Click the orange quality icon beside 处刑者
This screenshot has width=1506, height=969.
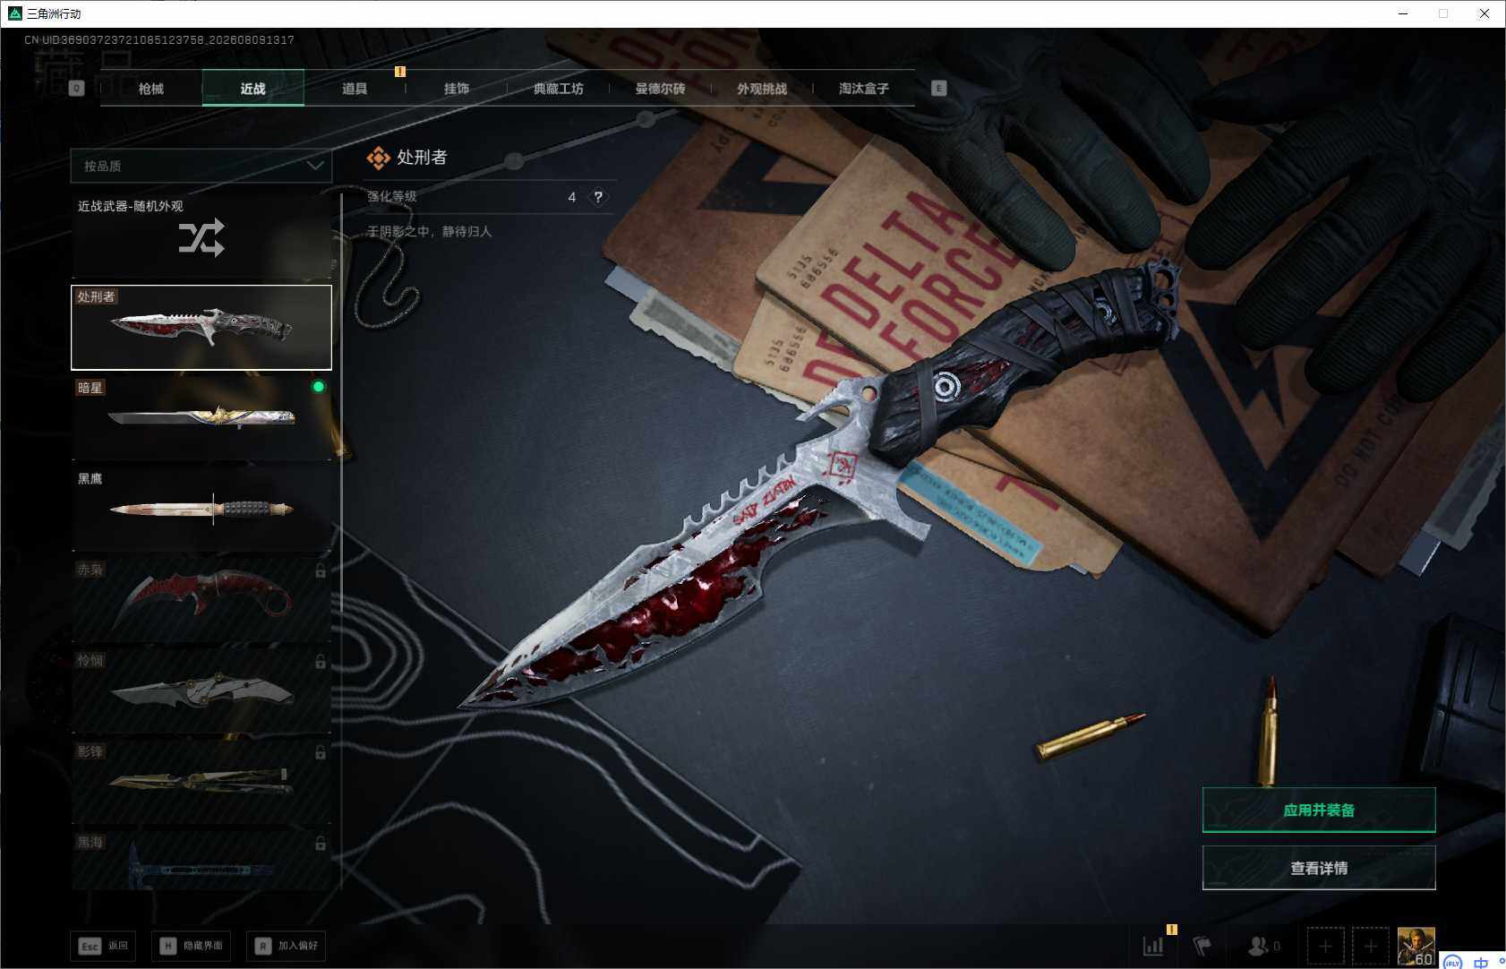click(x=379, y=158)
